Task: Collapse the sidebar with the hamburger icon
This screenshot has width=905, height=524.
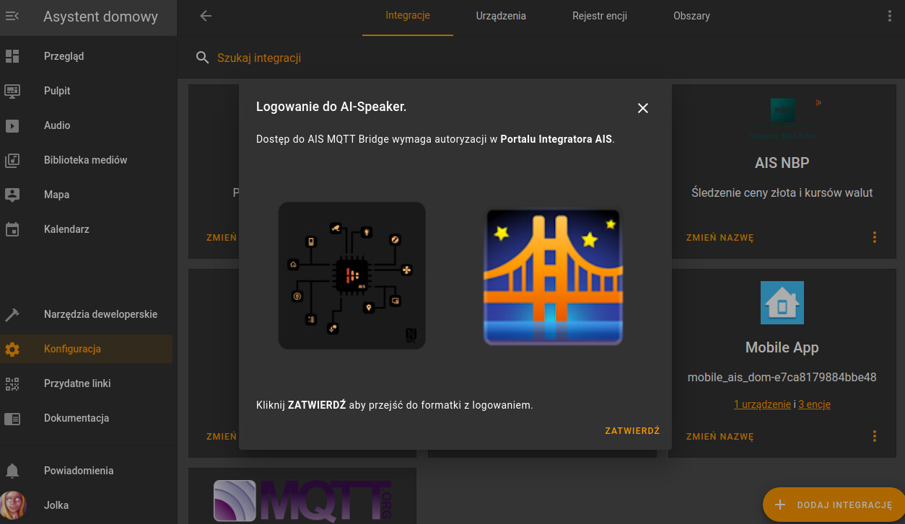Action: (x=12, y=16)
